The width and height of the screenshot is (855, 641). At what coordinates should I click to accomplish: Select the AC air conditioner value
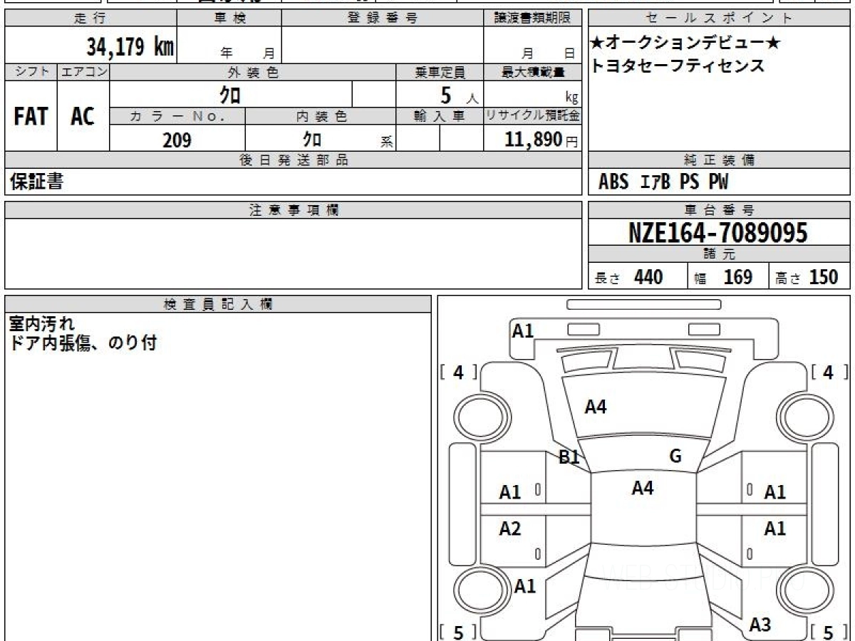[x=83, y=117]
